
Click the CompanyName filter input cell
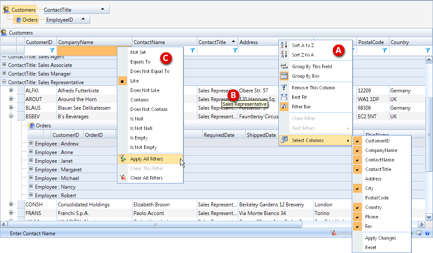click(x=87, y=50)
